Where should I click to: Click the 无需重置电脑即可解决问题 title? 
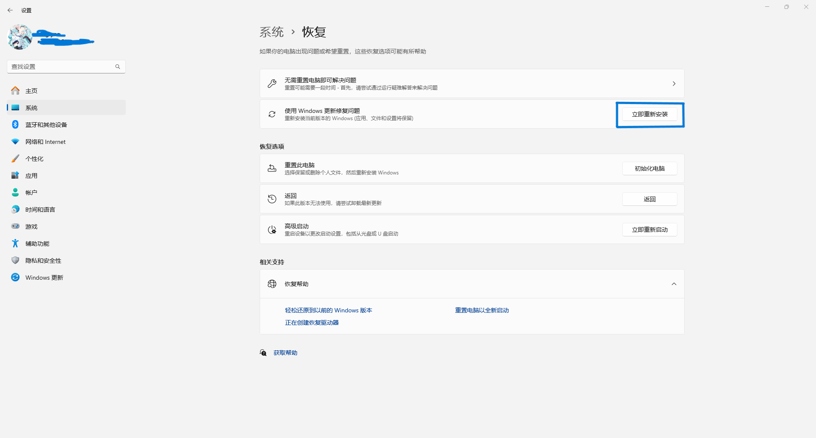[320, 80]
